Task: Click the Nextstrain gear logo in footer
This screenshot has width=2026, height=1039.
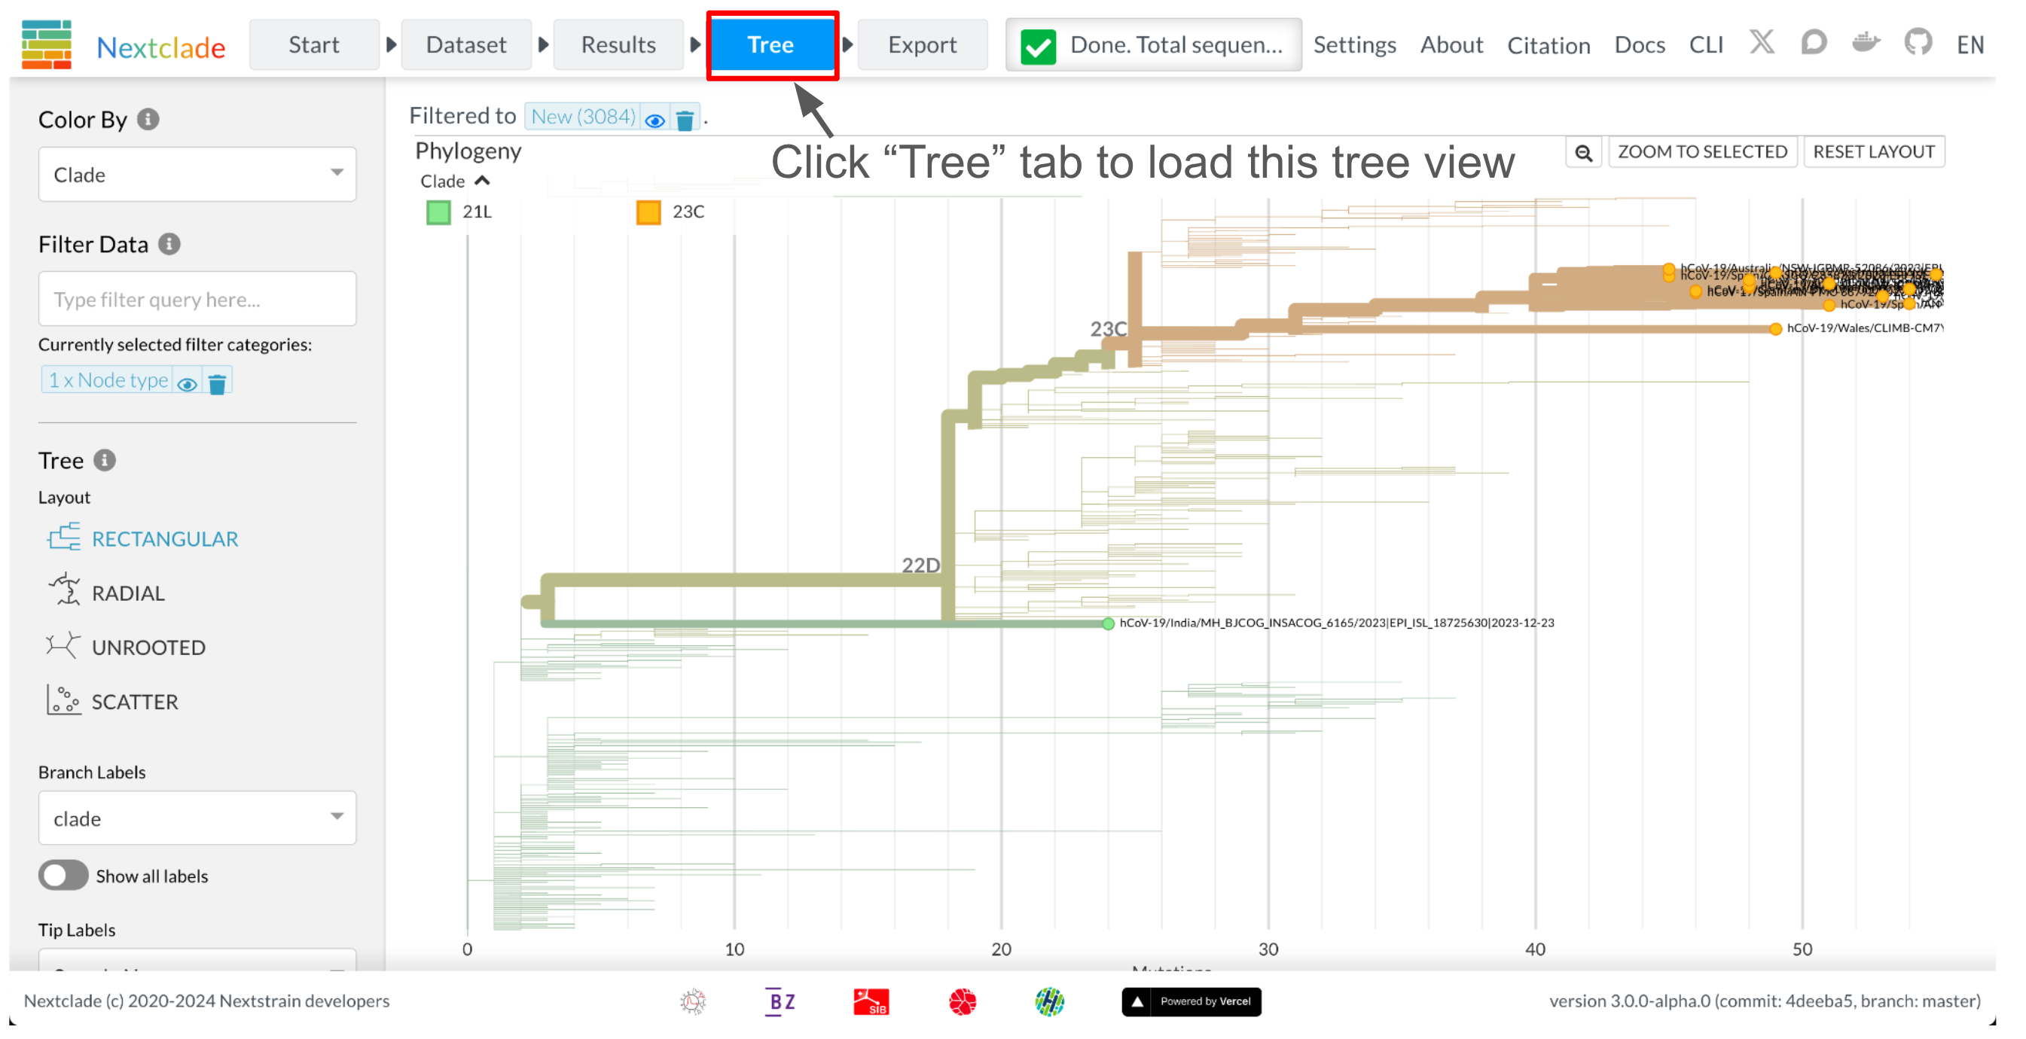Action: point(692,1001)
